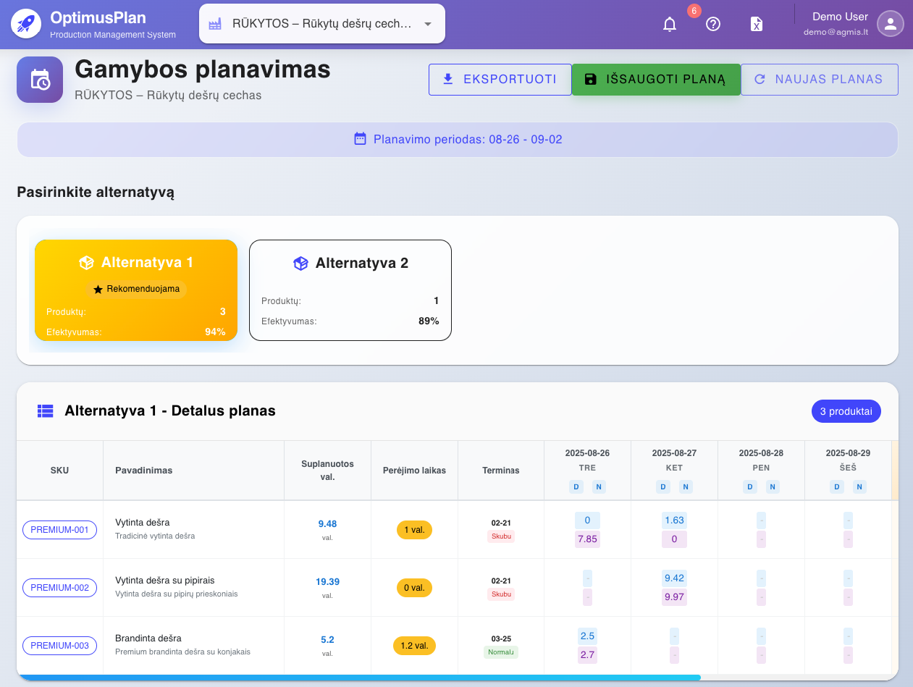Select the N shift badge under 2025-08-27
Image resolution: width=913 pixels, height=687 pixels.
pos(686,486)
